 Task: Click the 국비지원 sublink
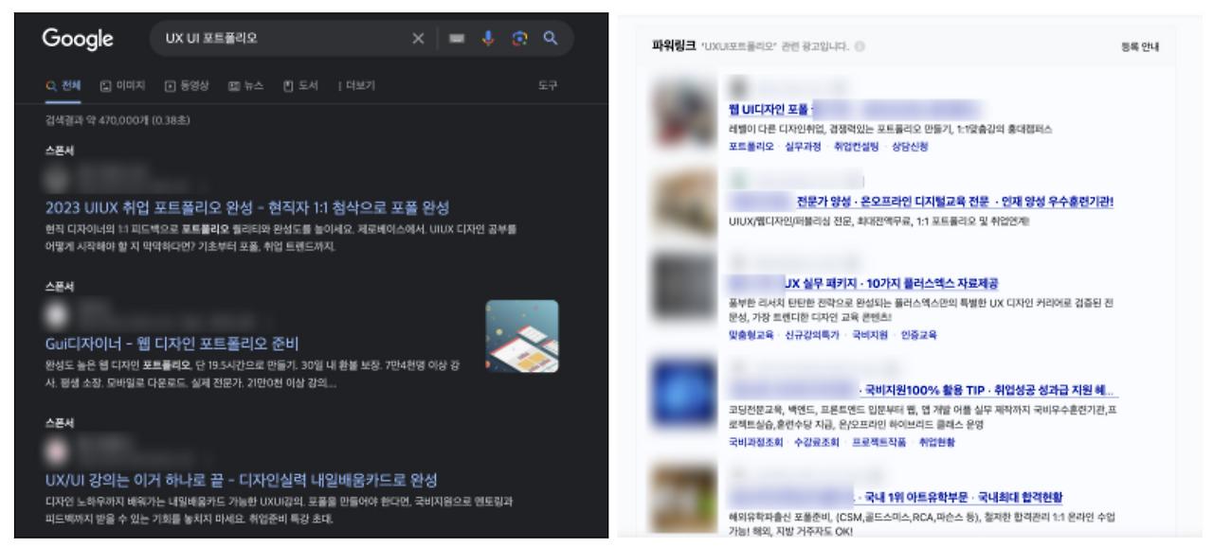coord(870,335)
